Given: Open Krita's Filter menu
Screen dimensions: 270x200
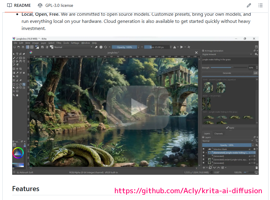Looking at the screenshot, I should tap(59, 43).
